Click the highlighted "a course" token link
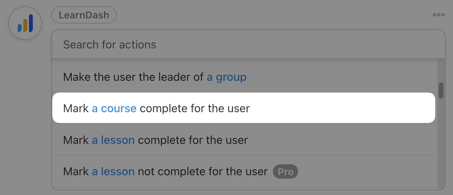Viewport: 453px width, 195px height. (x=114, y=108)
